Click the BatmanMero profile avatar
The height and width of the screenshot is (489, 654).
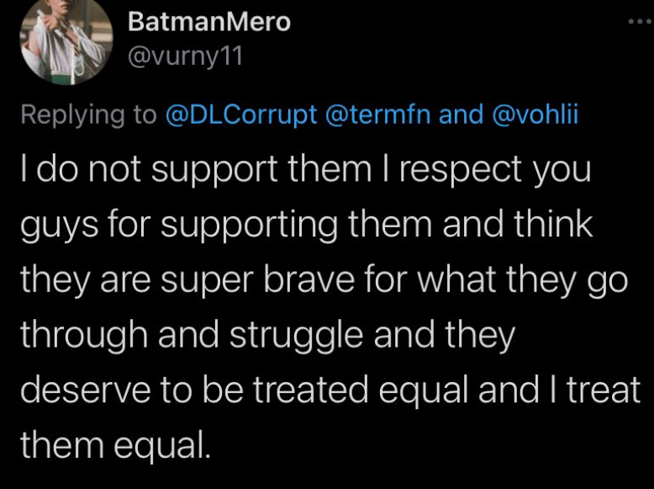(x=65, y=38)
